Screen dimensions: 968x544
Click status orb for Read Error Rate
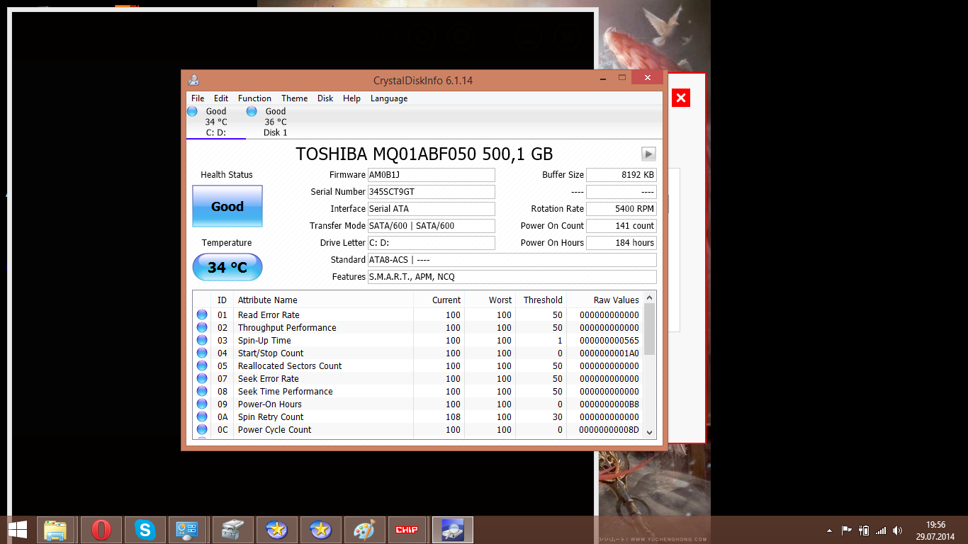click(202, 314)
